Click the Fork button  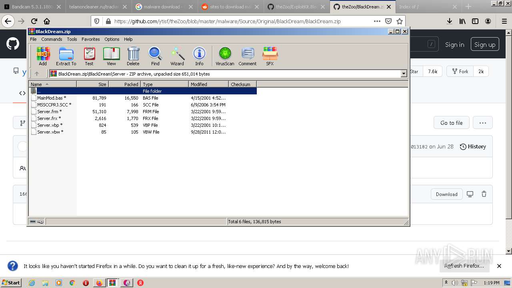(x=460, y=72)
